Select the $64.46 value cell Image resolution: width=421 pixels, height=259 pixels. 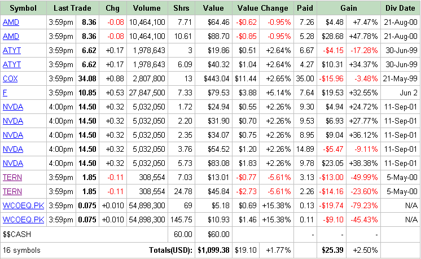(213, 22)
